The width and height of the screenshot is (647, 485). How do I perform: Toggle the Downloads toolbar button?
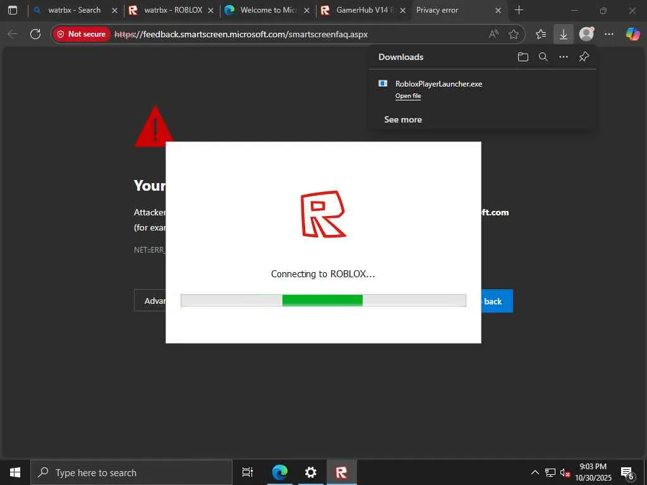coord(563,34)
